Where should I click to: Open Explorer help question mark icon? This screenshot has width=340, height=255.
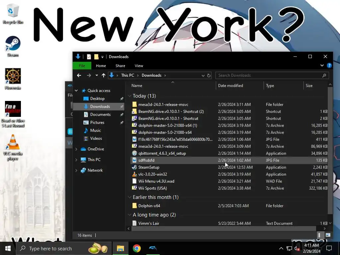329,65
